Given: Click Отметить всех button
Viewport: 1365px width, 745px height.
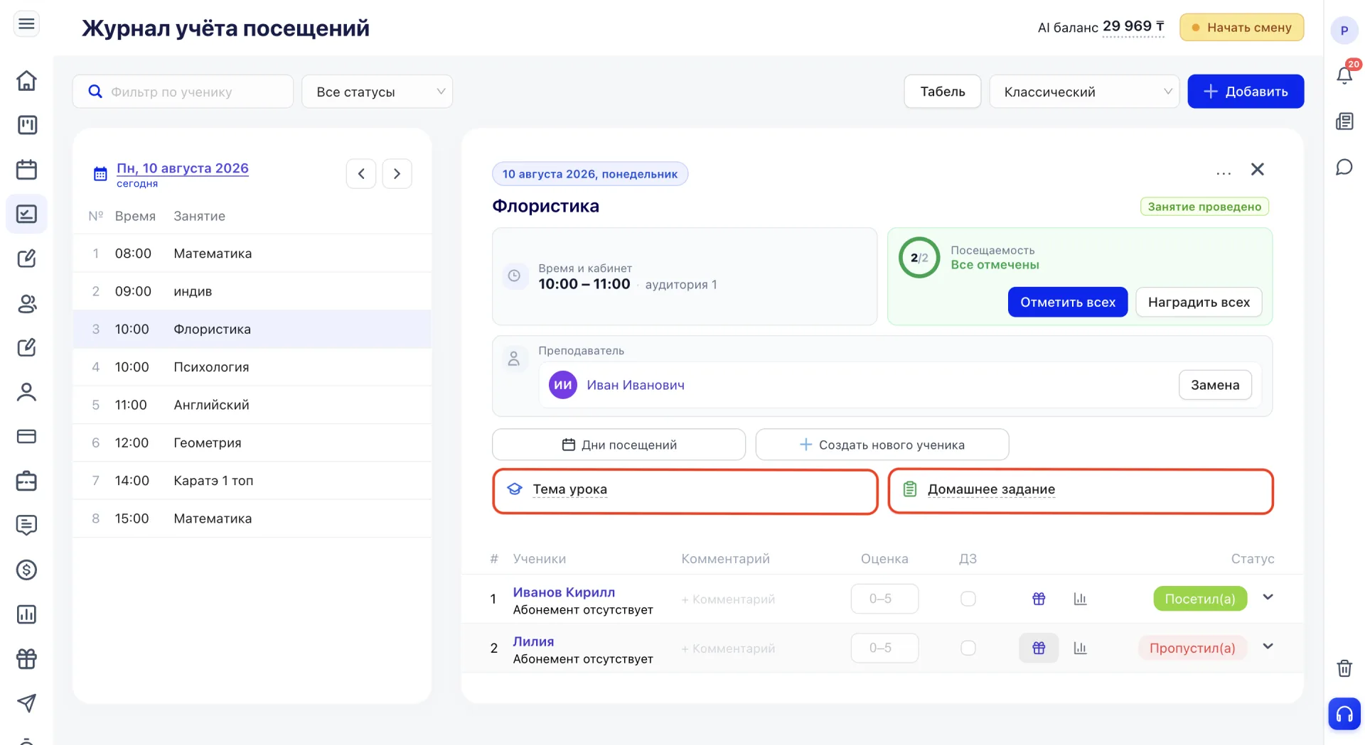Looking at the screenshot, I should tap(1068, 302).
